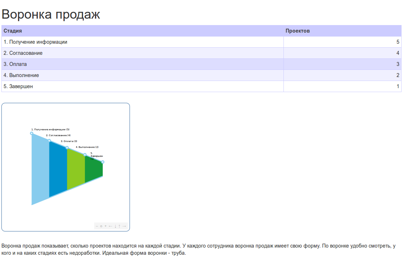This screenshot has width=403, height=273.
Task: Select row '3. Оплата'
Action: click(x=201, y=64)
